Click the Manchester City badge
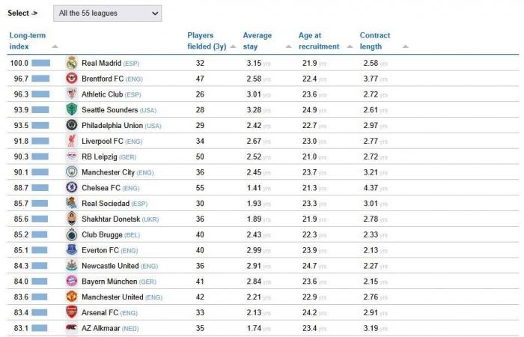The height and width of the screenshot is (337, 524). pyautogui.click(x=71, y=172)
